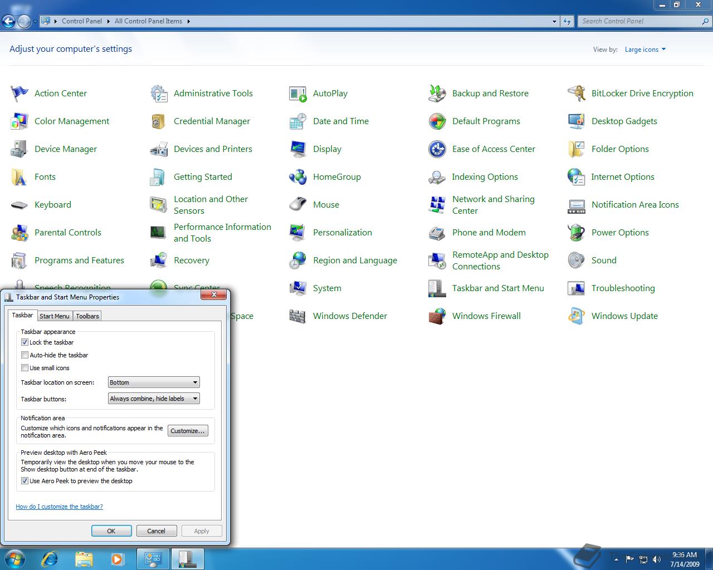The image size is (713, 570).
Task: Open Credential Manager vault icon
Action: [x=159, y=121]
